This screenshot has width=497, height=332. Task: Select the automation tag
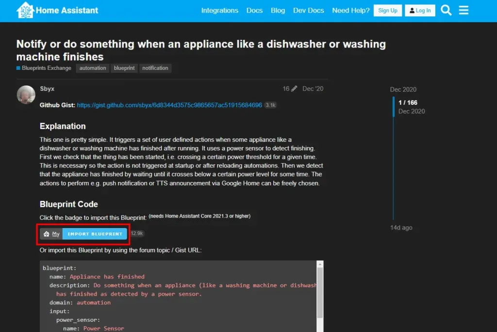click(93, 68)
